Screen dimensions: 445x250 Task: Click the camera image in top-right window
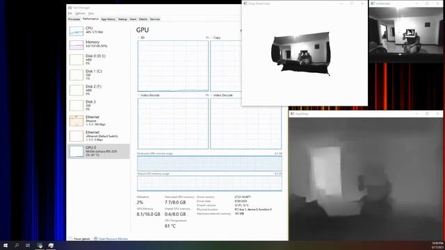[x=406, y=35]
